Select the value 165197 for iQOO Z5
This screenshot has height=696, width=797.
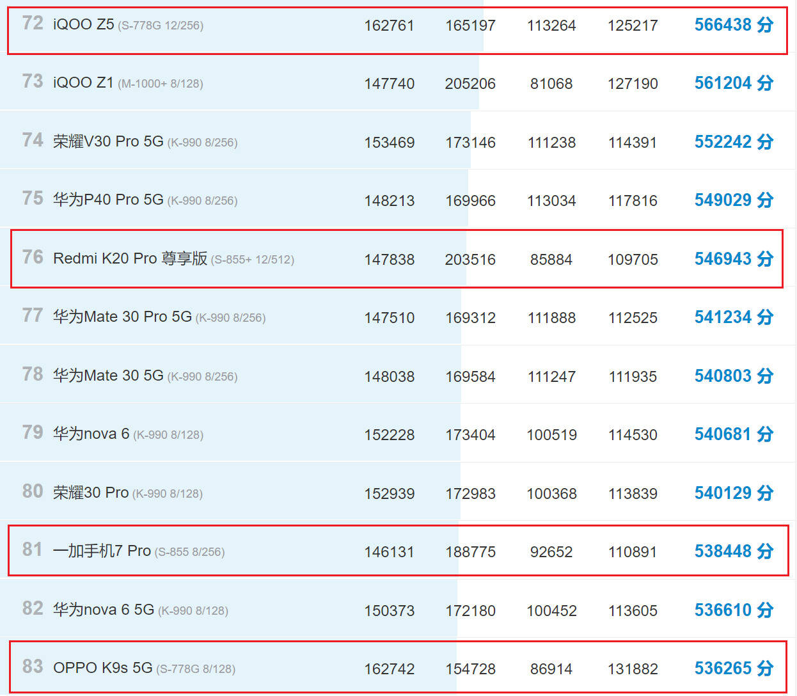(x=471, y=26)
